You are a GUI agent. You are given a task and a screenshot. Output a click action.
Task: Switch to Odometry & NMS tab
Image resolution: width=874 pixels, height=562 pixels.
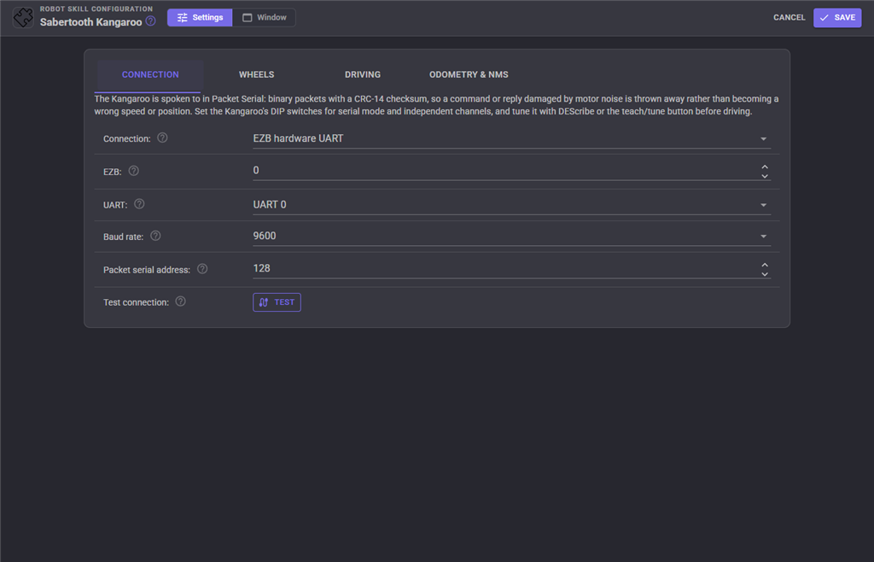click(x=469, y=74)
